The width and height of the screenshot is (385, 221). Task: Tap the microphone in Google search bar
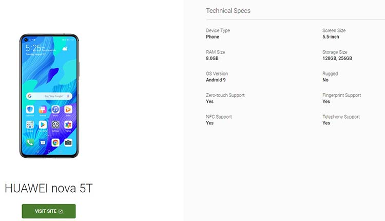68,96
